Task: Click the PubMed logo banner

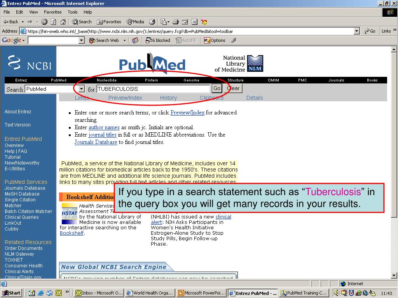Action: (152, 63)
